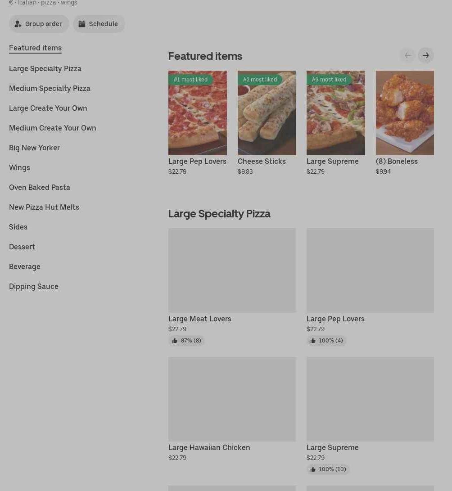Open Cheese Sticks featured item image

coord(267,113)
